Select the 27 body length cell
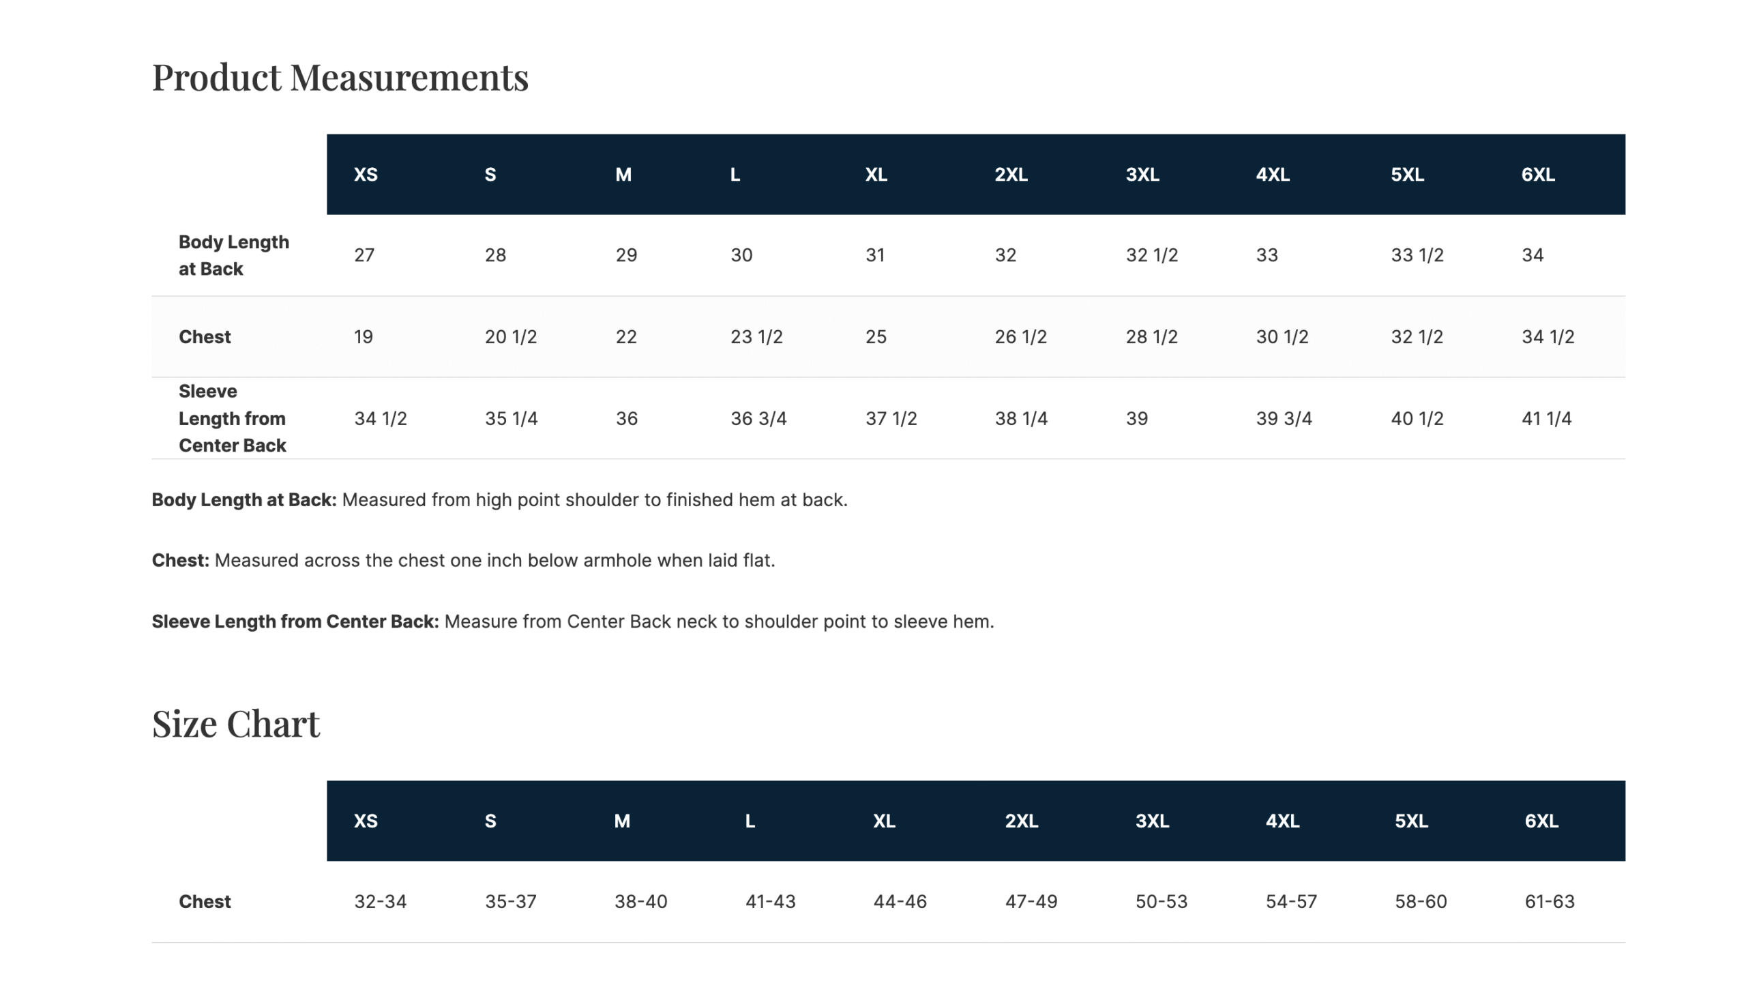Viewport: 1746px width, 981px height. click(364, 255)
